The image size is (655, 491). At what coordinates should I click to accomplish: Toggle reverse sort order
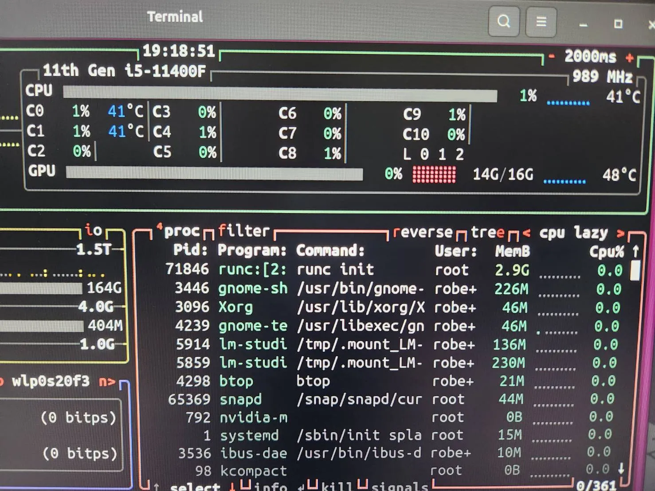coord(423,232)
